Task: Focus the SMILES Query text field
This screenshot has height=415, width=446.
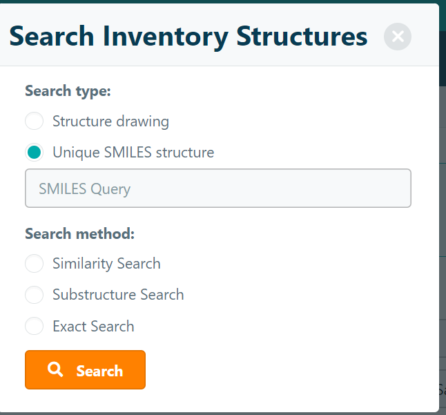Action: pyautogui.click(x=218, y=189)
